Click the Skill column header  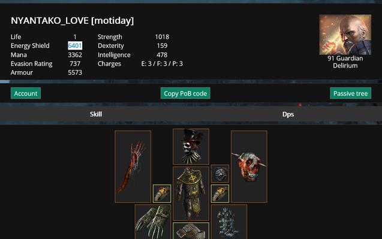click(96, 114)
